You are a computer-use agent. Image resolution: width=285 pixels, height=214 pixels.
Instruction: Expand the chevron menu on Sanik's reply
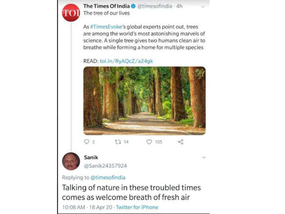(204, 157)
